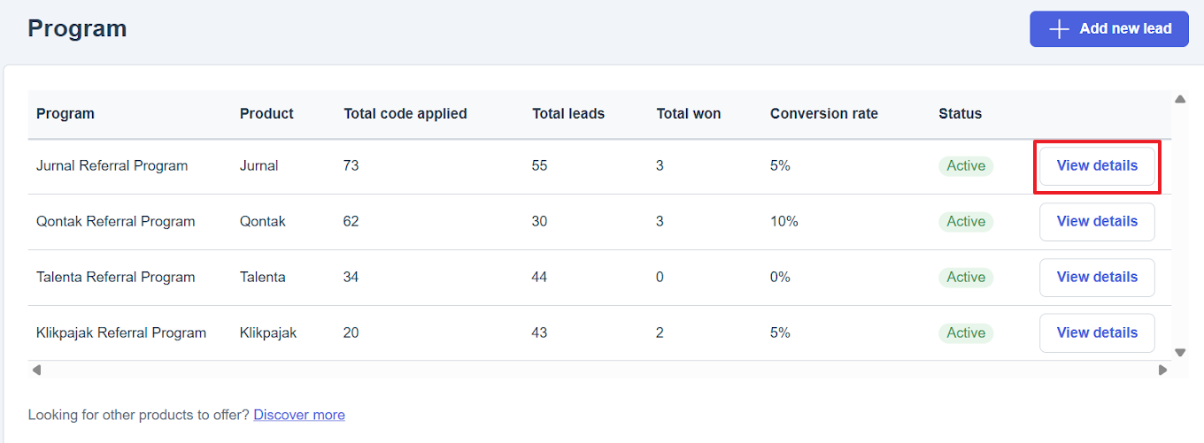
Task: Click the Active status badge for Qontak
Action: click(966, 222)
